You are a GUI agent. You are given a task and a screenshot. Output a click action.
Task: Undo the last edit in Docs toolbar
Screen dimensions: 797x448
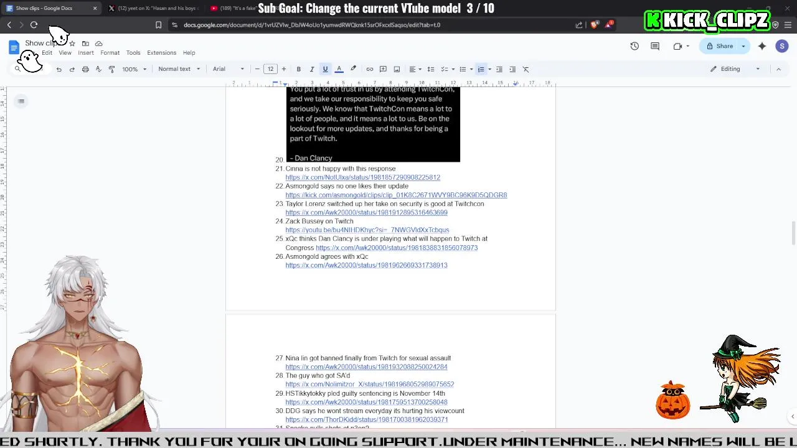tap(59, 69)
